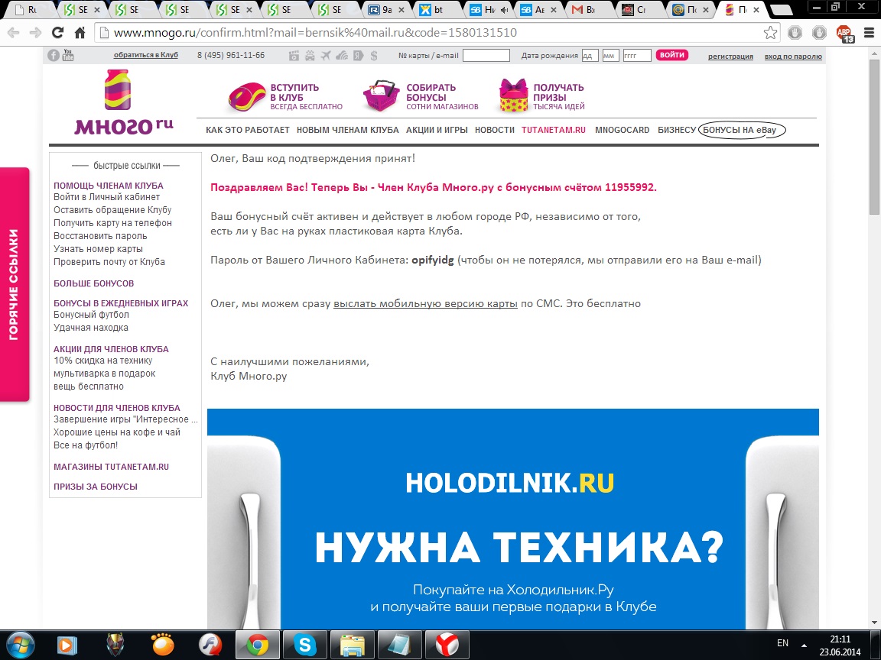Open 'Бонусный футбол' game link
The width and height of the screenshot is (881, 660).
pyautogui.click(x=91, y=315)
